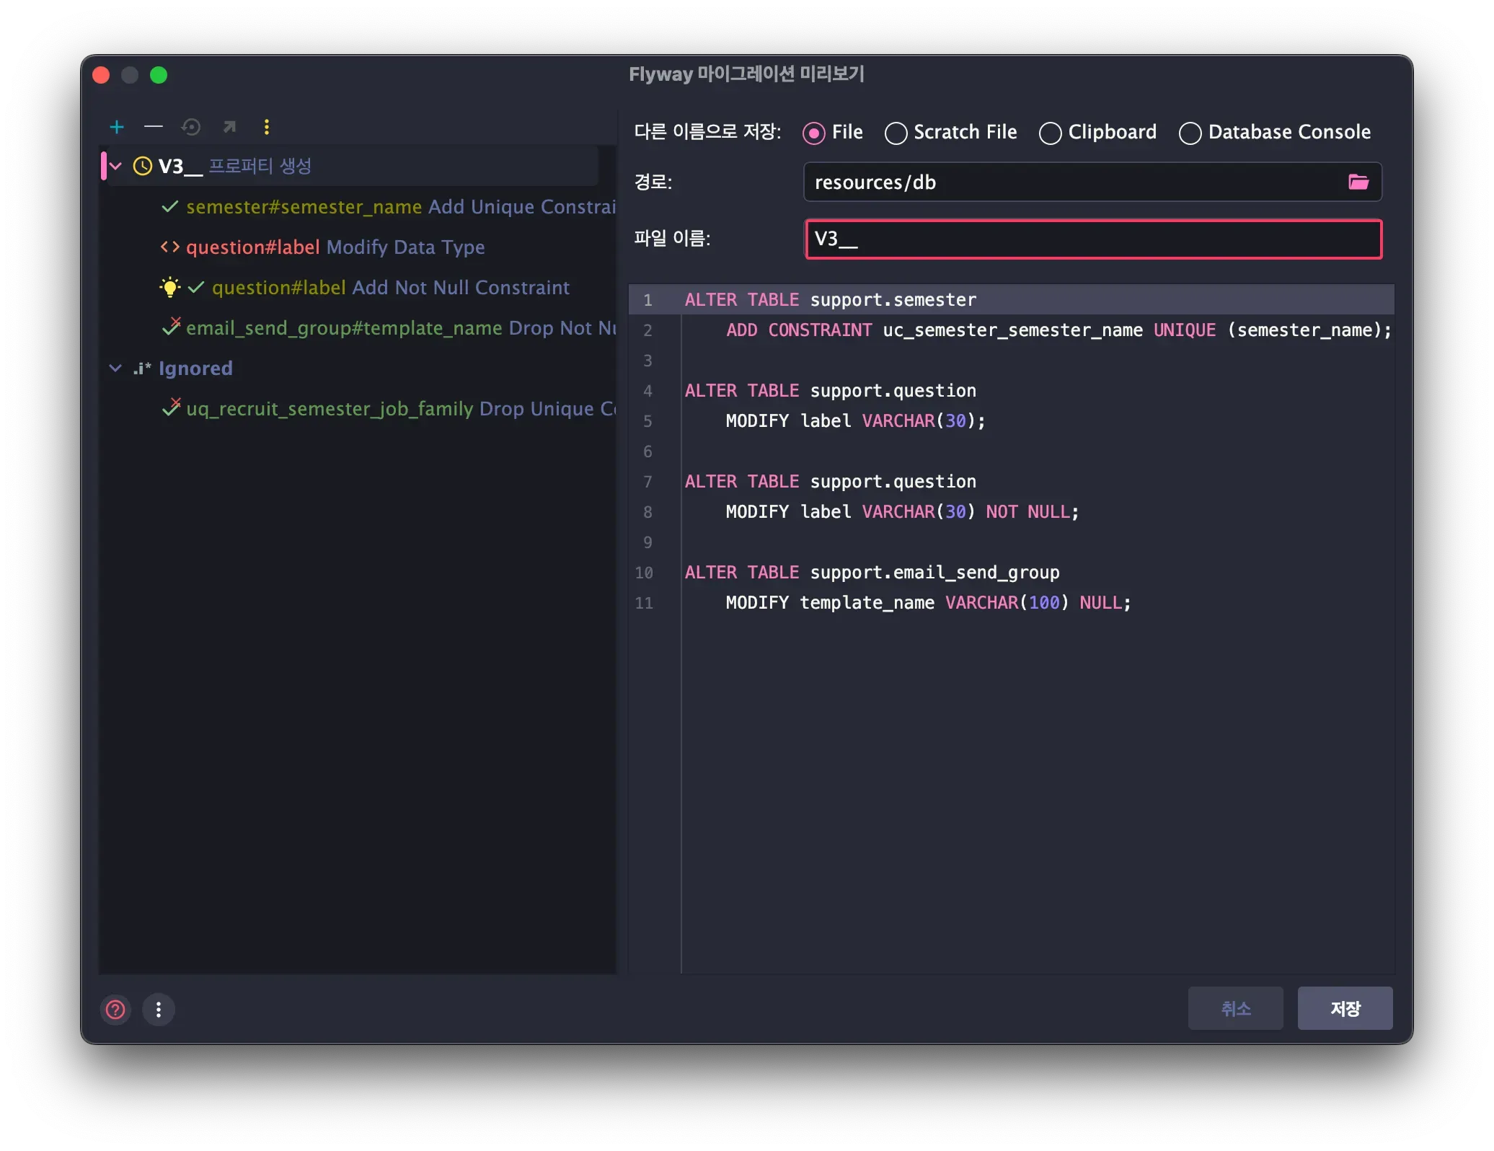
Task: Choose the Clipboard radio option
Action: click(1050, 133)
